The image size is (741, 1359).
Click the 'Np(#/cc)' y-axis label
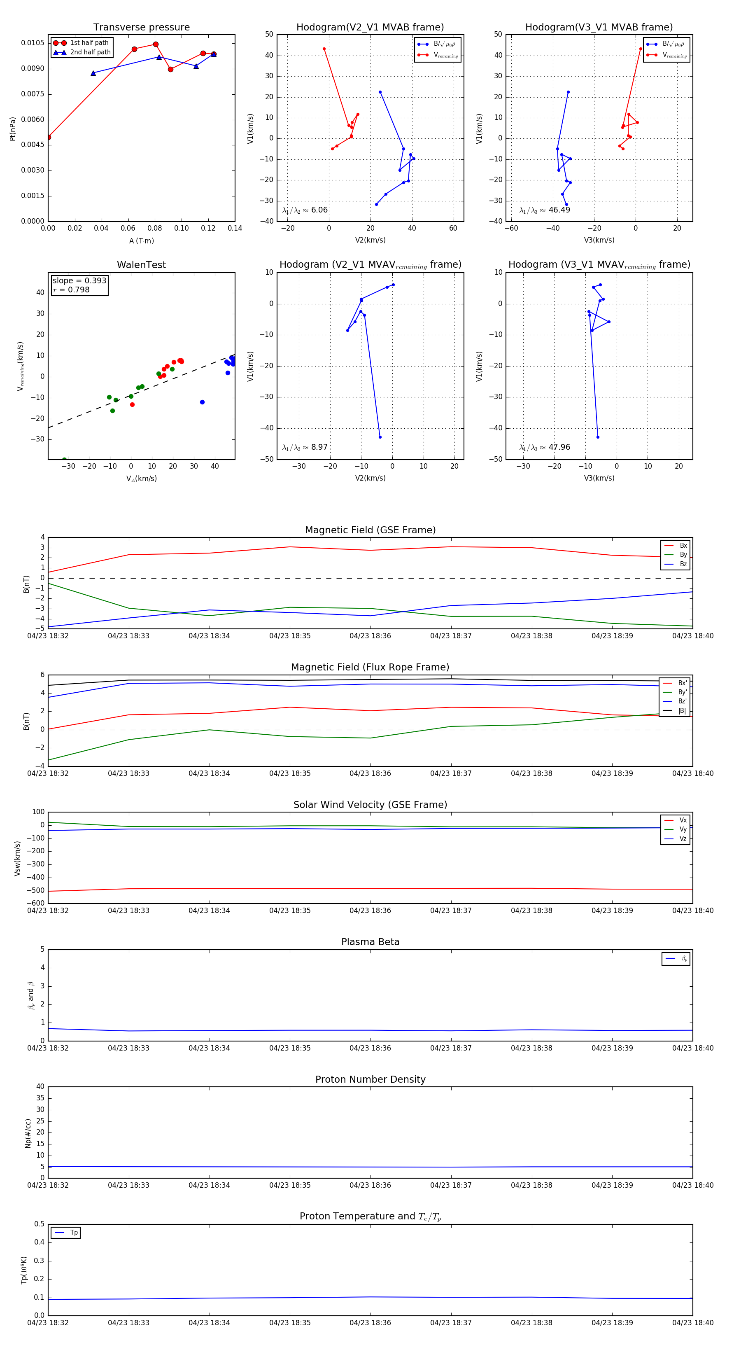(28, 1133)
